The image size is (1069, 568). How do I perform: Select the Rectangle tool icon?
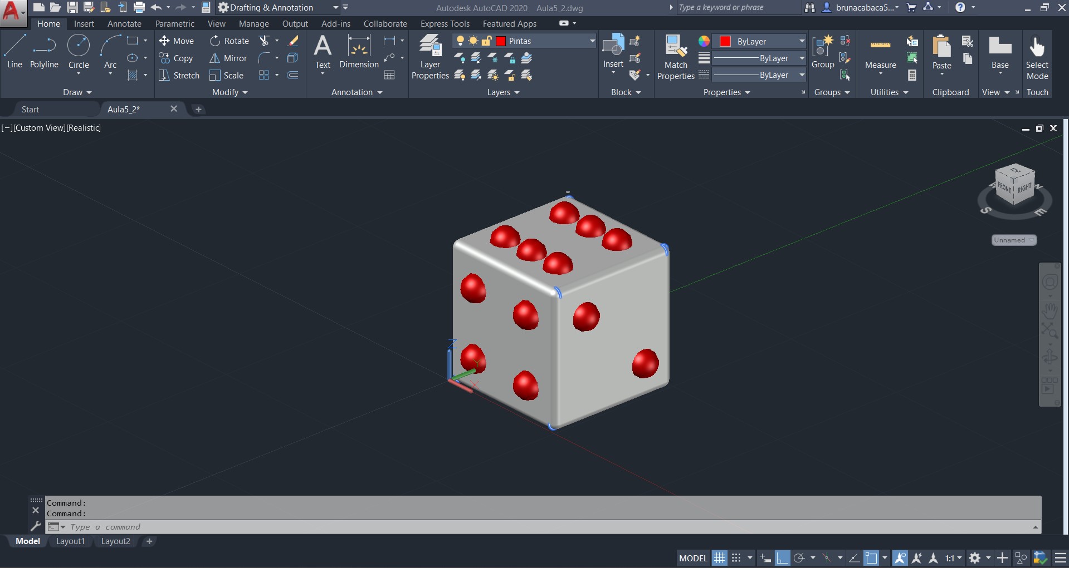point(133,41)
